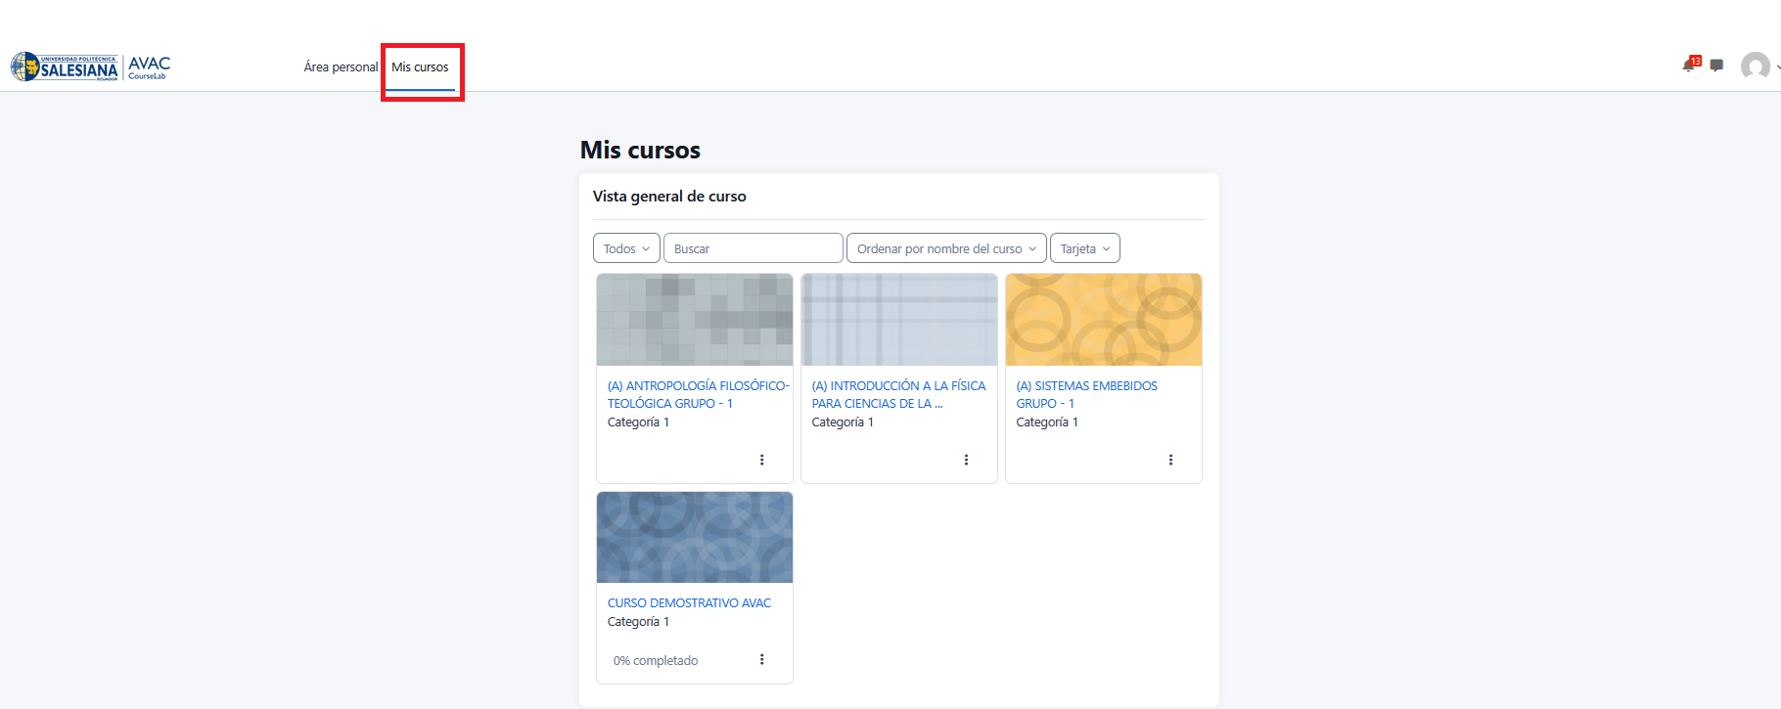Click inside the Buscar search field
The image size is (1781, 709).
[753, 248]
